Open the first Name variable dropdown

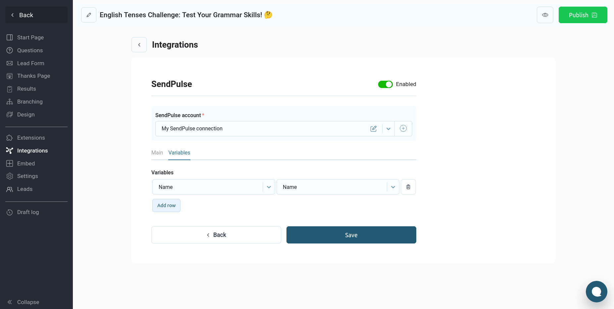point(269,187)
